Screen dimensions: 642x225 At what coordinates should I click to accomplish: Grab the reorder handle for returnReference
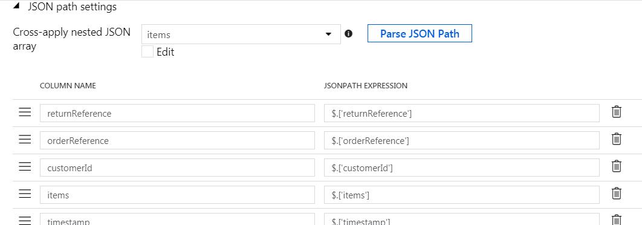pos(25,112)
